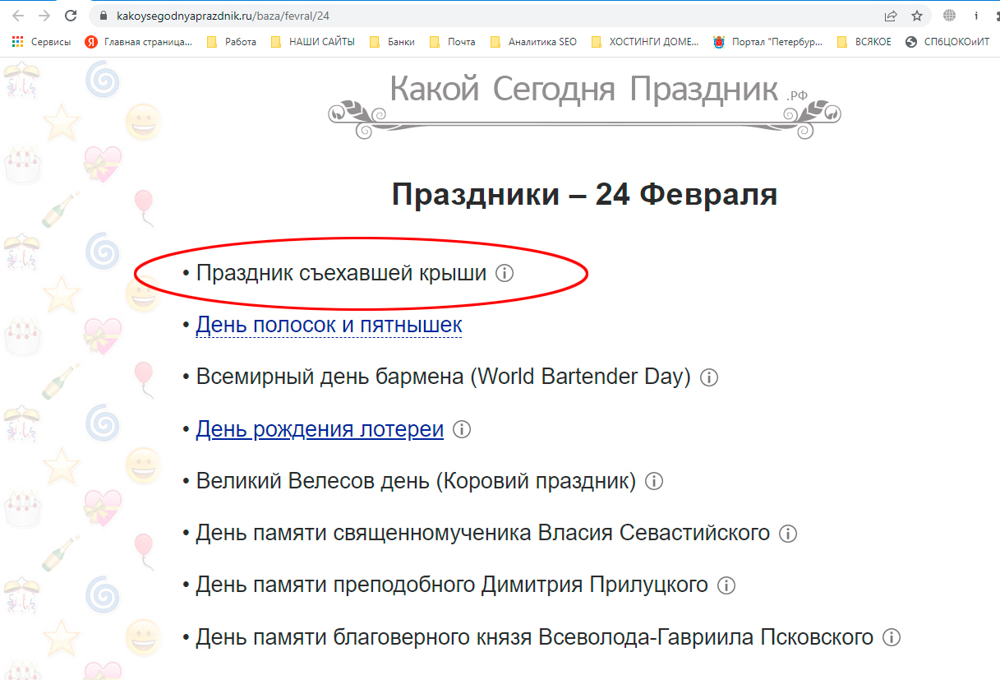Image resolution: width=1000 pixels, height=680 pixels.
Task: Show info icon for Димитрия Прилуцкого
Action: (726, 585)
